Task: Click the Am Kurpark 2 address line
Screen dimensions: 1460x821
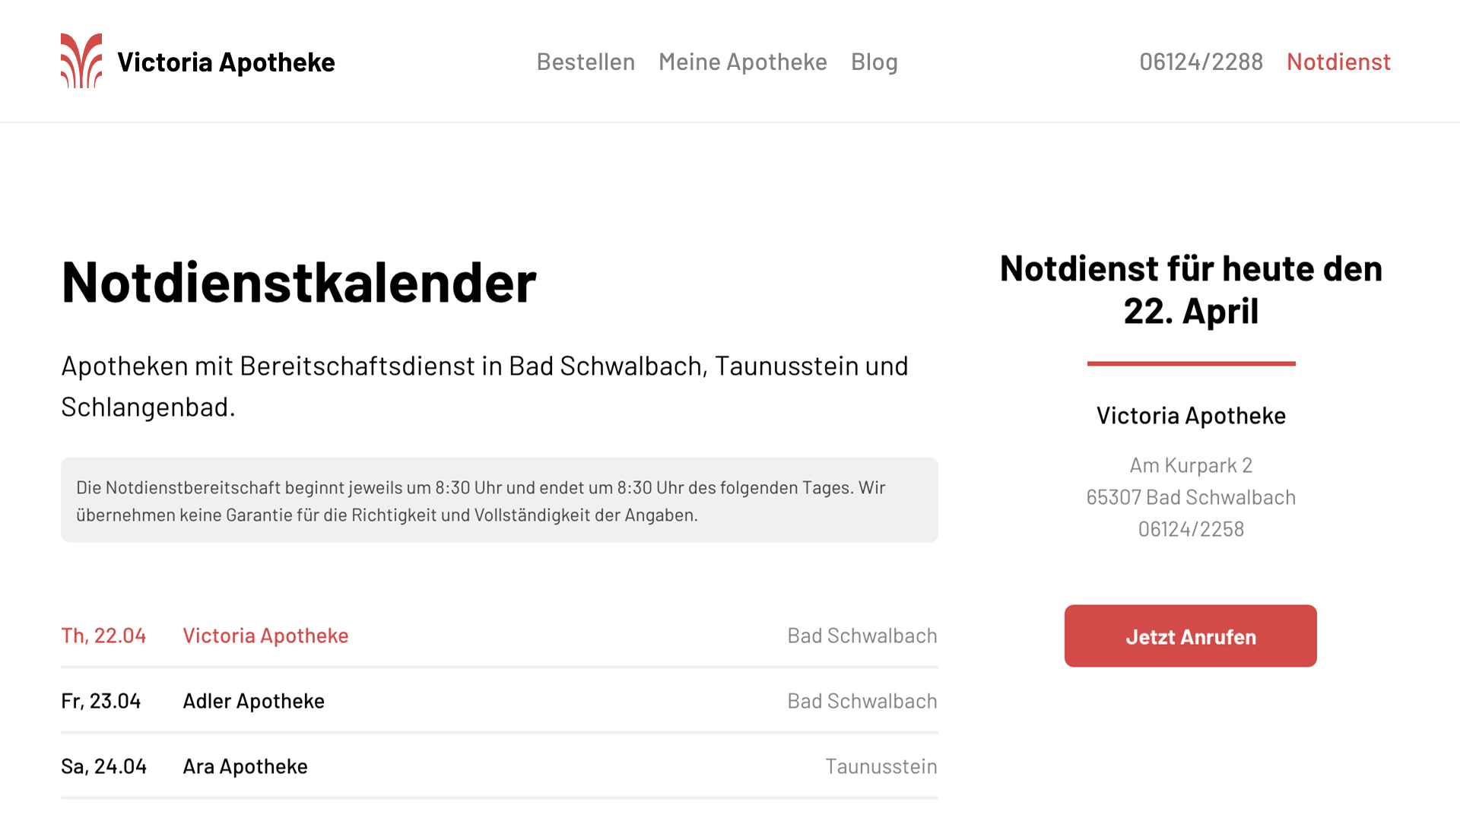Action: (x=1191, y=465)
